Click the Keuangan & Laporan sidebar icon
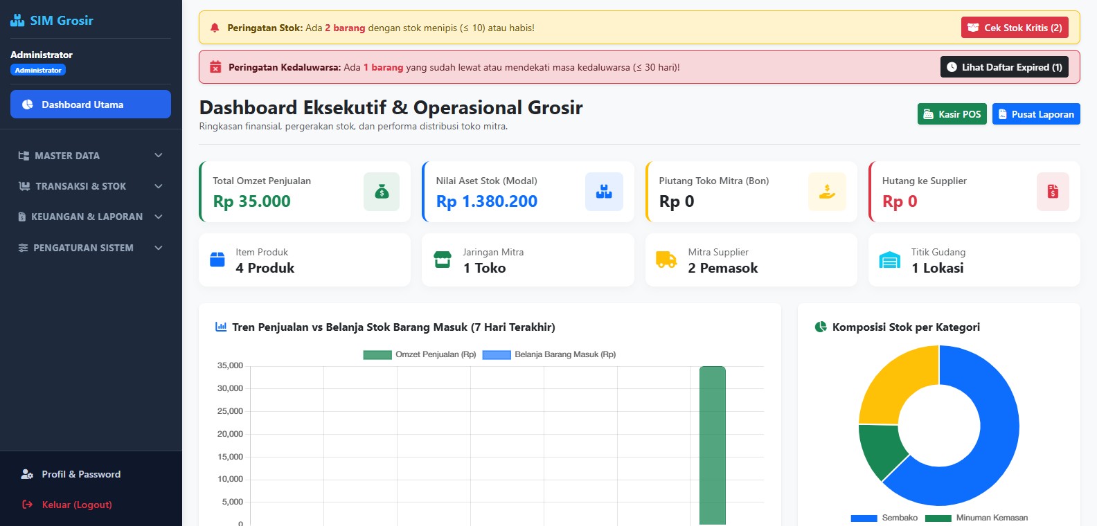Viewport: 1097px width, 526px height. (22, 217)
